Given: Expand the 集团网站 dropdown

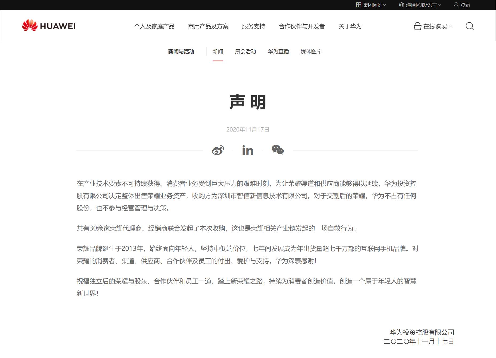Looking at the screenshot, I should click(371, 5).
